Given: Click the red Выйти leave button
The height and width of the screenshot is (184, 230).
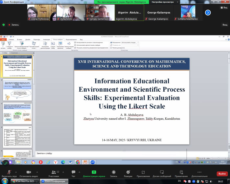Looking at the screenshot, I should click(x=222, y=174).
